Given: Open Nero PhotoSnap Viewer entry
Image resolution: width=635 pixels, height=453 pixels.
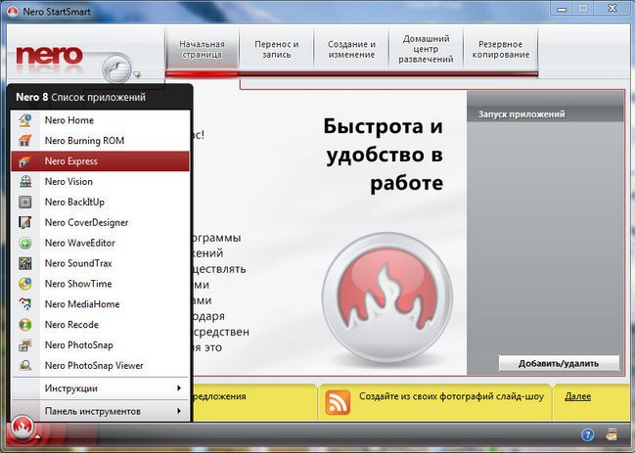Looking at the screenshot, I should click(101, 366).
